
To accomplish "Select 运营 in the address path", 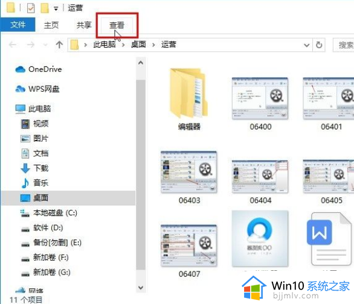I will (x=169, y=45).
